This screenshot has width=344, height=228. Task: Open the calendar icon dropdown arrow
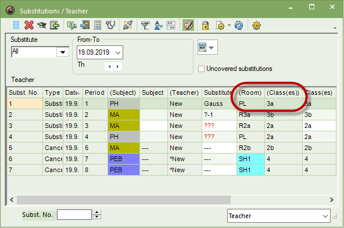[211, 48]
